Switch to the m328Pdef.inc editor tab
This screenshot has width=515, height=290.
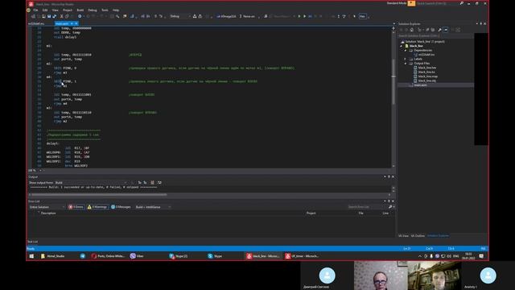36,23
